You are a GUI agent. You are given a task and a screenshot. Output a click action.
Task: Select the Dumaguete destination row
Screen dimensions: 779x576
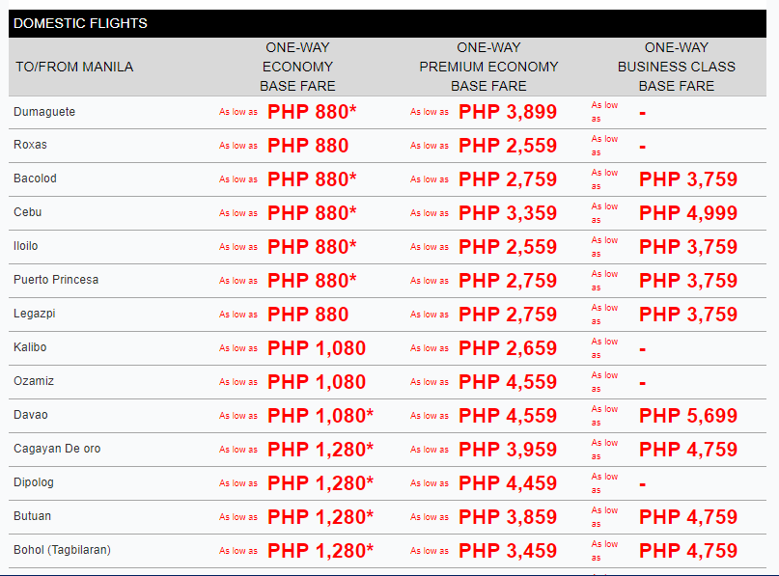(x=387, y=112)
